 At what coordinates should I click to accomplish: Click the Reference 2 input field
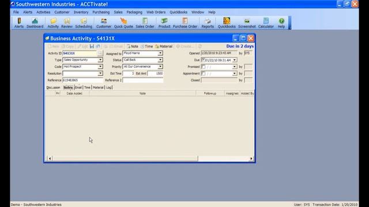pos(143,80)
